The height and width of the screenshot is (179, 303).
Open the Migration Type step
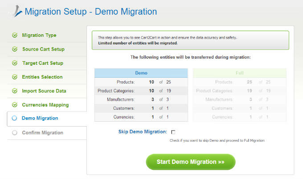39,35
